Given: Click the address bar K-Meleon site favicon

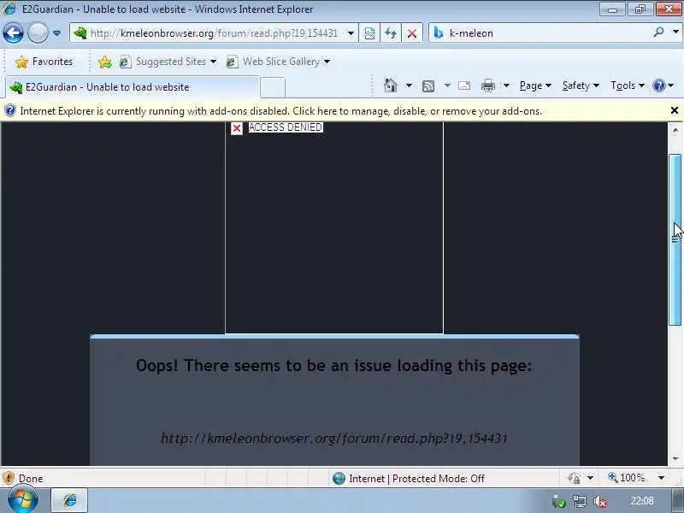Looking at the screenshot, I should (x=80, y=32).
